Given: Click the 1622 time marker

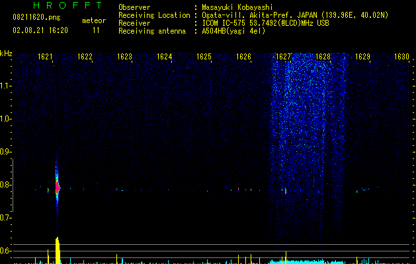Looking at the screenshot, I should [85, 57].
